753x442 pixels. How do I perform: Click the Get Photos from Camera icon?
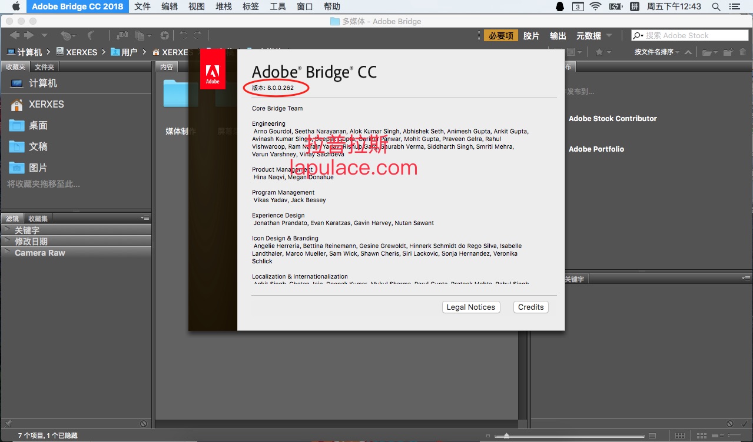click(x=122, y=35)
